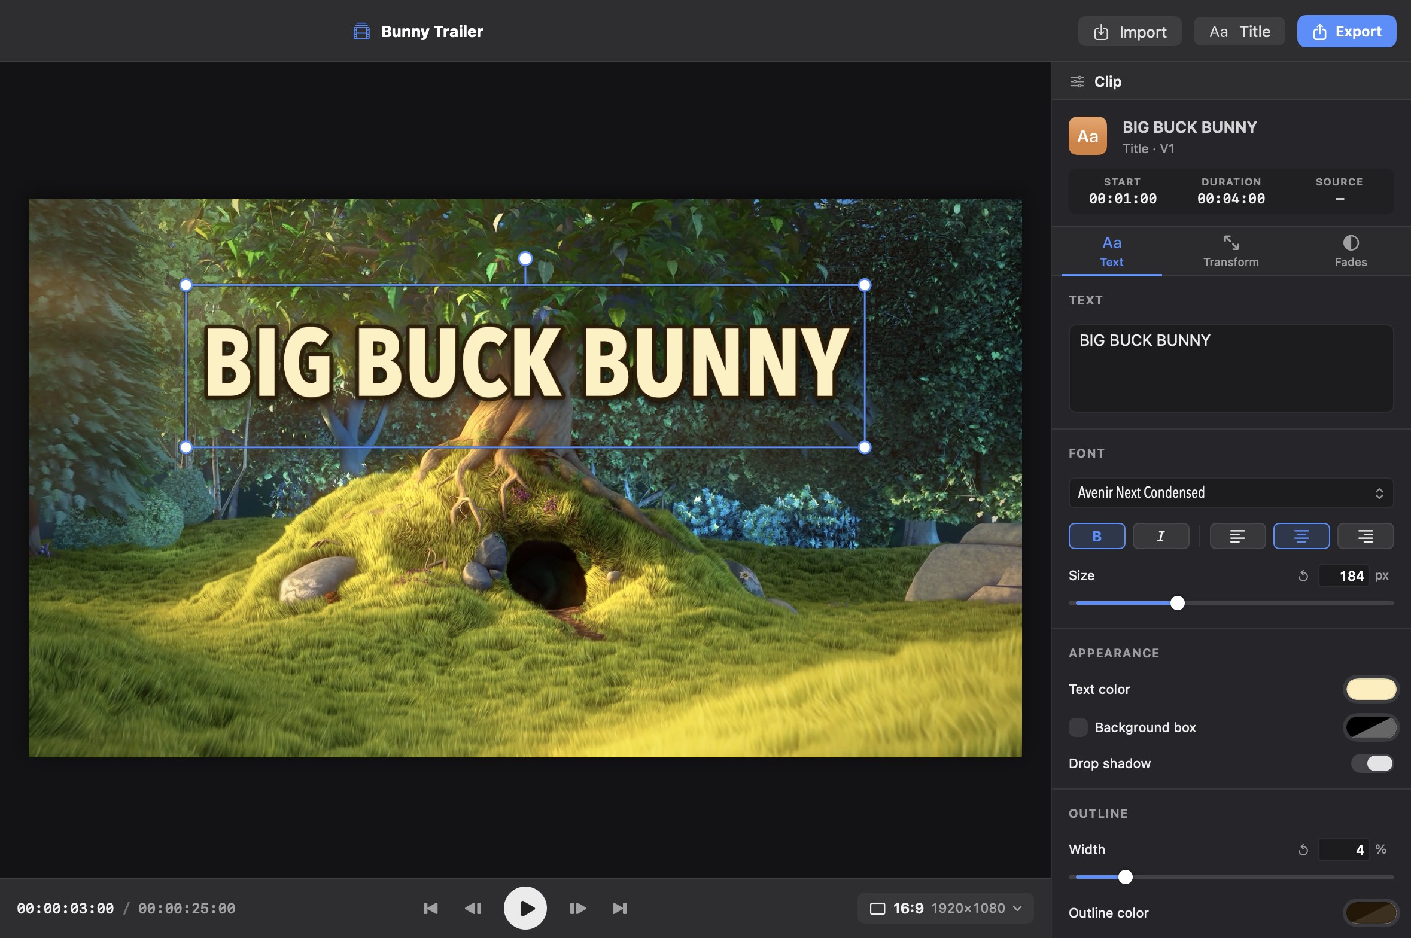This screenshot has width=1411, height=938.
Task: Click the Import button
Action: pos(1130,32)
